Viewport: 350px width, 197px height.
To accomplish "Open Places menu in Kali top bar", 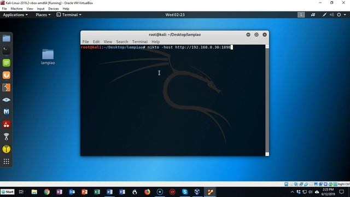I will point(43,15).
